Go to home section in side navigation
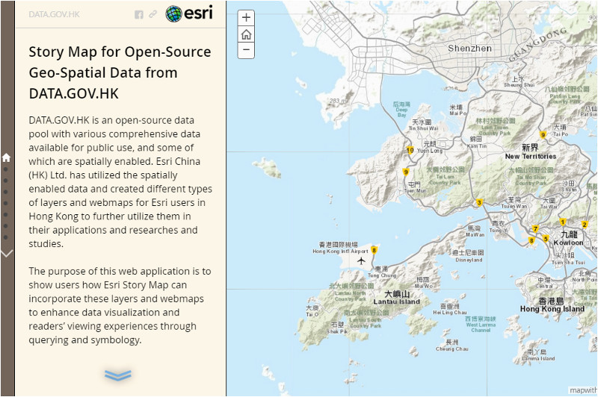Viewport: 598px width, 397px height. [x=6, y=157]
